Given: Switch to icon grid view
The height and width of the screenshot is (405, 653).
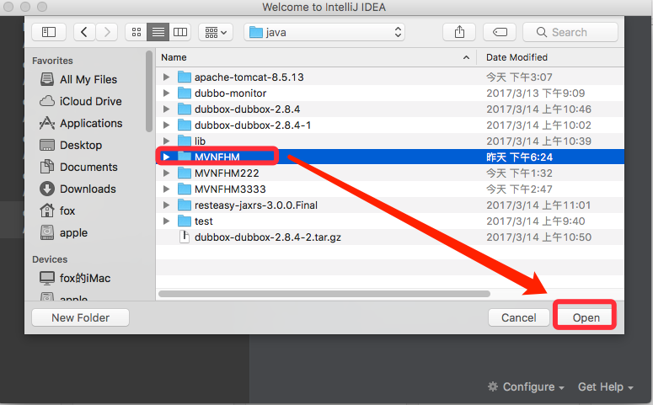Looking at the screenshot, I should (136, 32).
